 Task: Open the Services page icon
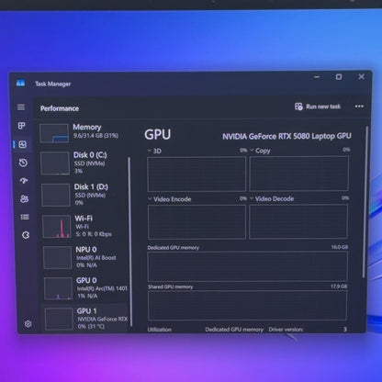26,235
